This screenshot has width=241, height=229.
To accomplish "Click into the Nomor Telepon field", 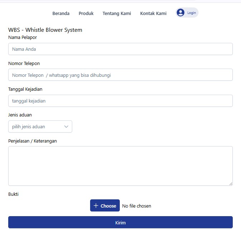I will (121, 75).
